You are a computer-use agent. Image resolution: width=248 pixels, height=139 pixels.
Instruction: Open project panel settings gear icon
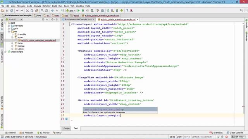point(52,19)
